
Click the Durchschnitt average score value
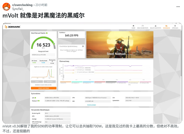click(43, 63)
